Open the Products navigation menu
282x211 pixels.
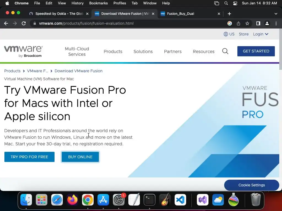coord(113,51)
